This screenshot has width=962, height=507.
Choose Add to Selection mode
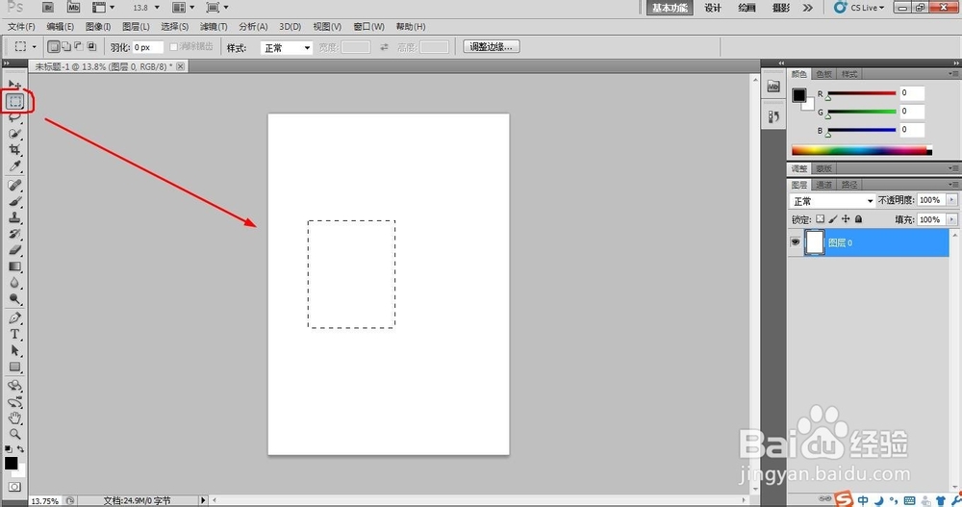(x=66, y=46)
